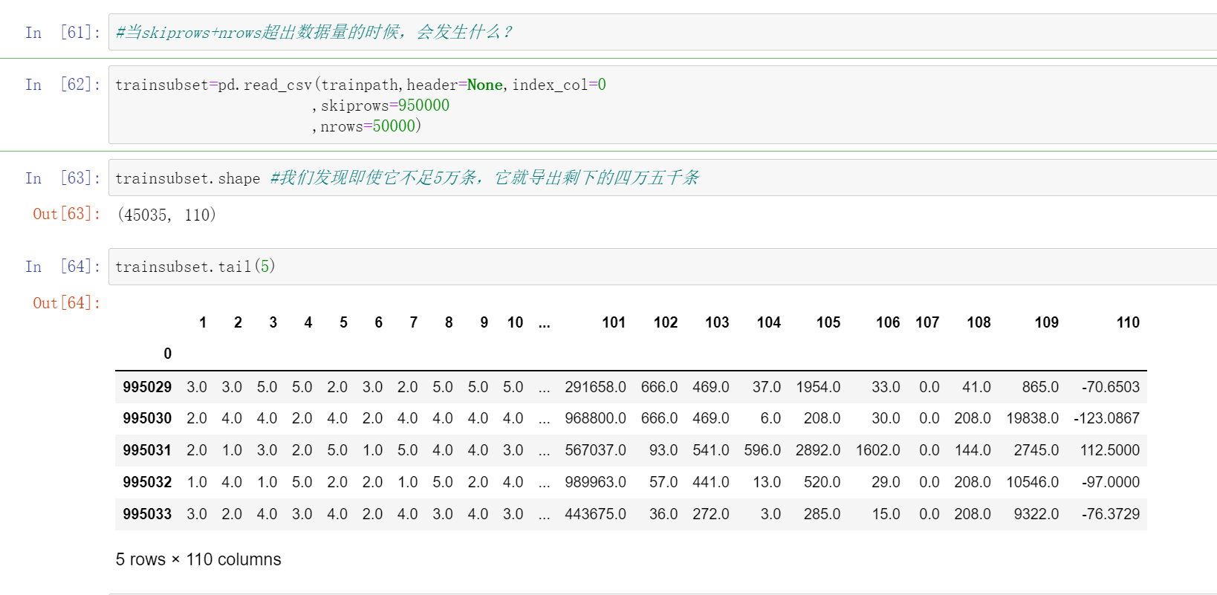
Task: Click cell value 1602.0
Action: [877, 450]
